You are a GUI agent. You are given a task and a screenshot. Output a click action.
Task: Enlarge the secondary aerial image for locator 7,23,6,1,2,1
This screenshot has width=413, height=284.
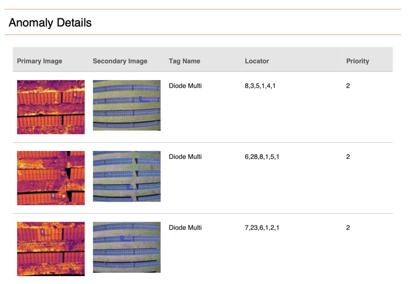126,247
